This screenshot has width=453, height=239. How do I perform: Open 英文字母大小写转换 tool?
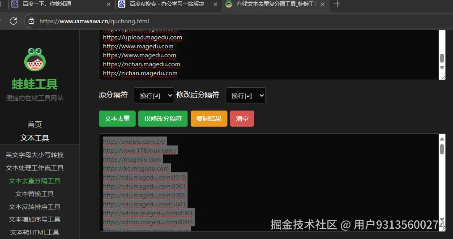pos(34,155)
